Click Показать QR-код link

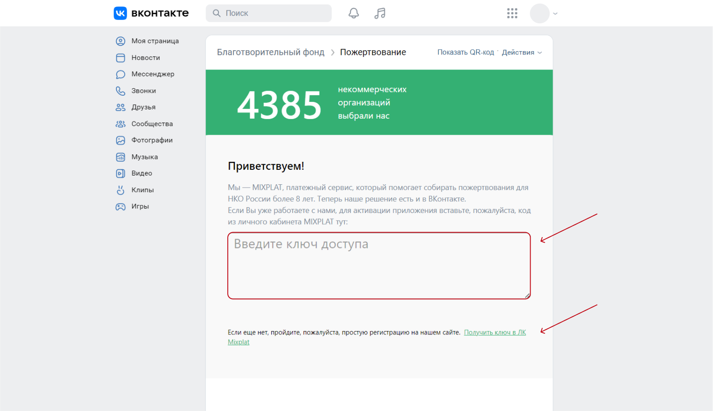tap(465, 52)
